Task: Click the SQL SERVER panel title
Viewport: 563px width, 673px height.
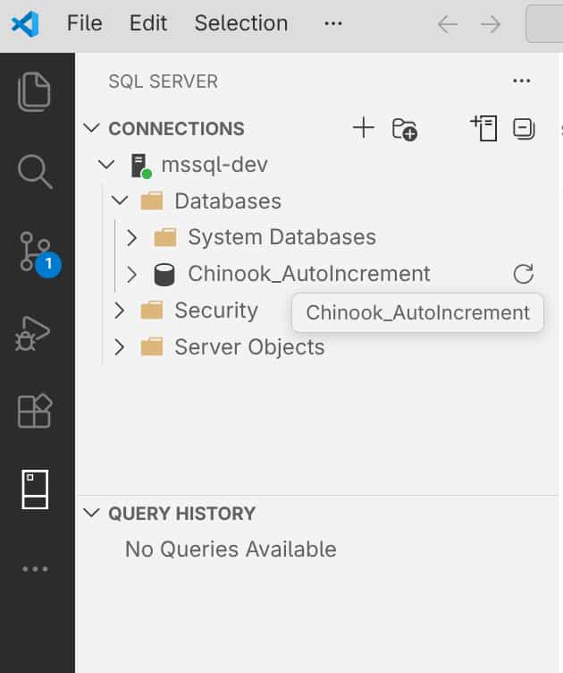Action: (164, 81)
